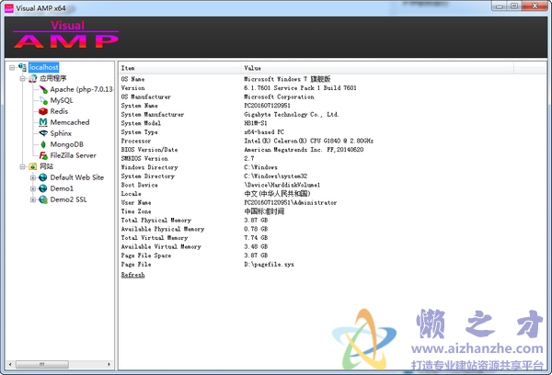552x375 pixels.
Task: Collapse the 网站 tree node
Action: 22,166
